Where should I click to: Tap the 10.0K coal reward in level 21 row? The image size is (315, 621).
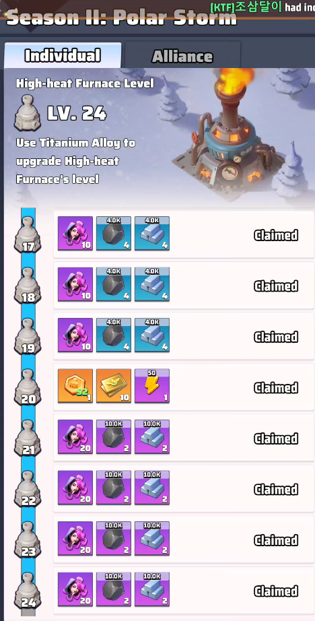pyautogui.click(x=114, y=437)
